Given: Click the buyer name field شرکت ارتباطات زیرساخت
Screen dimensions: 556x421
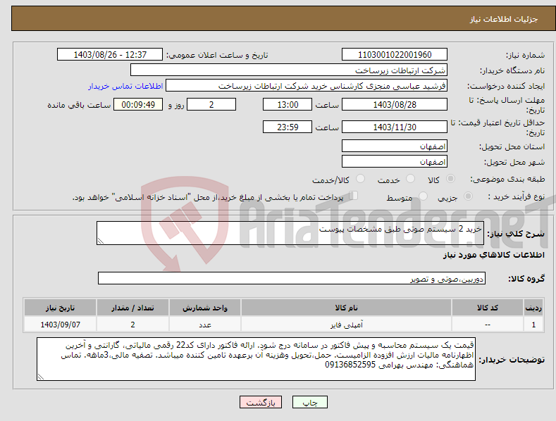Looking at the screenshot, I should 289,70.
